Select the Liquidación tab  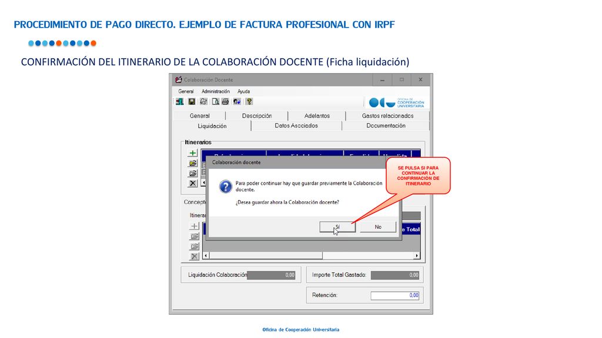click(x=212, y=126)
